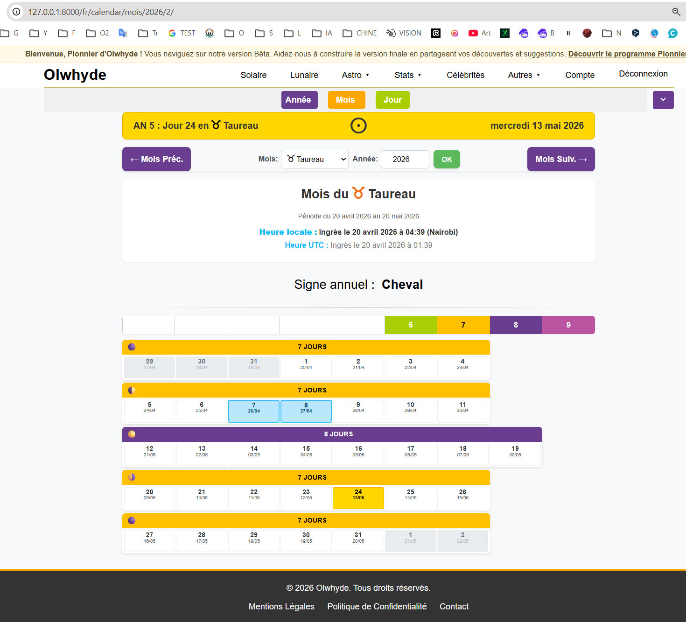Open the Contact footer link
This screenshot has height=622, width=686.
click(454, 607)
